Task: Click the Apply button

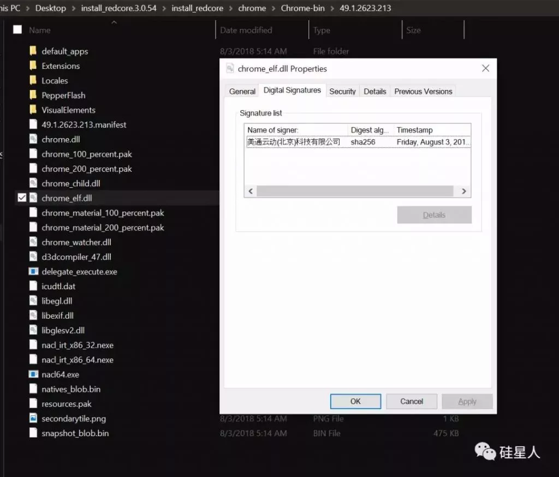Action: coord(467,402)
